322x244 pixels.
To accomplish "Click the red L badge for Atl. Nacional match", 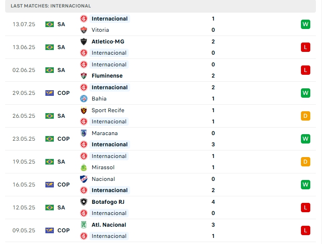I will coord(306,230).
